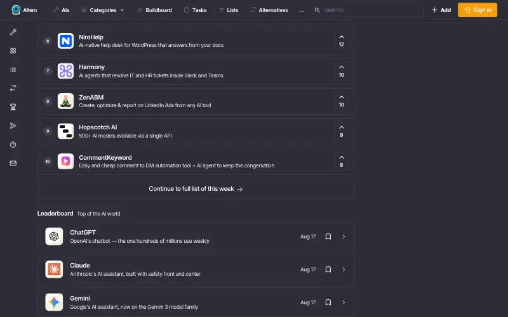This screenshot has height=317, width=508.
Task: Open the more options ellipsis menu
Action: pyautogui.click(x=302, y=10)
